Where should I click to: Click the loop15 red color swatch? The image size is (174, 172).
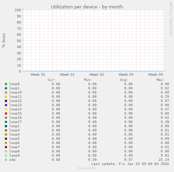click(6, 113)
